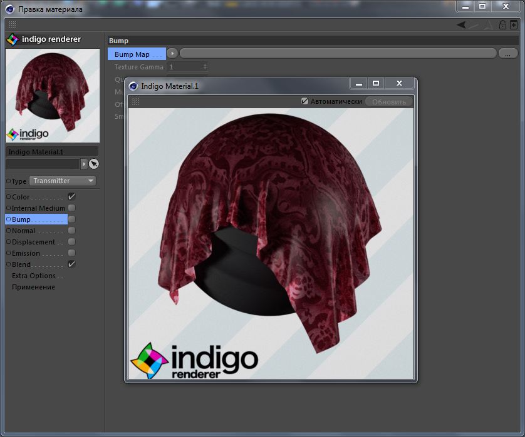Viewport: 525px width, 437px height.
Task: Click the layer picker cursor icon
Action: (94, 164)
